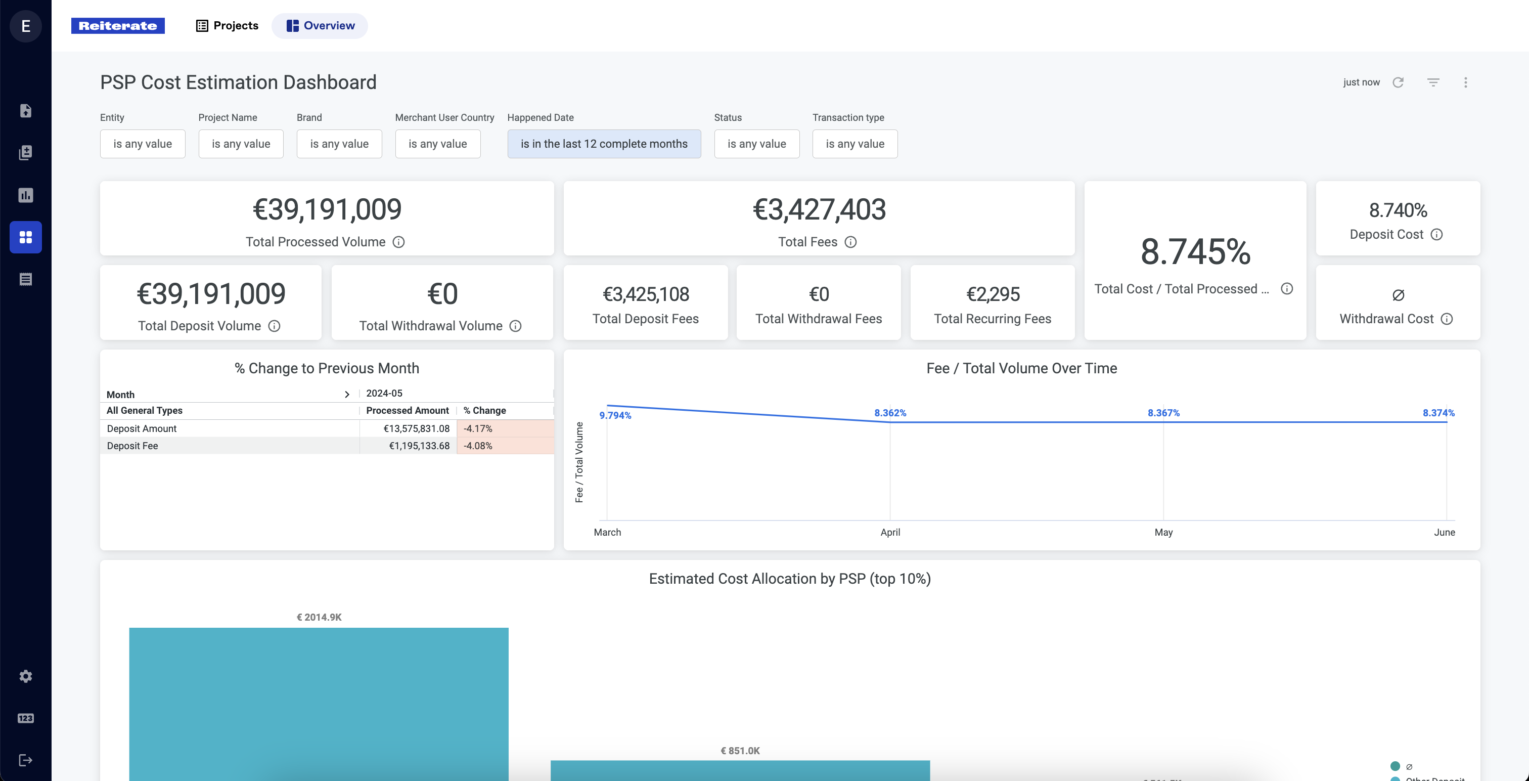Open the Entity filter dropdown
The image size is (1529, 781).
coord(143,144)
